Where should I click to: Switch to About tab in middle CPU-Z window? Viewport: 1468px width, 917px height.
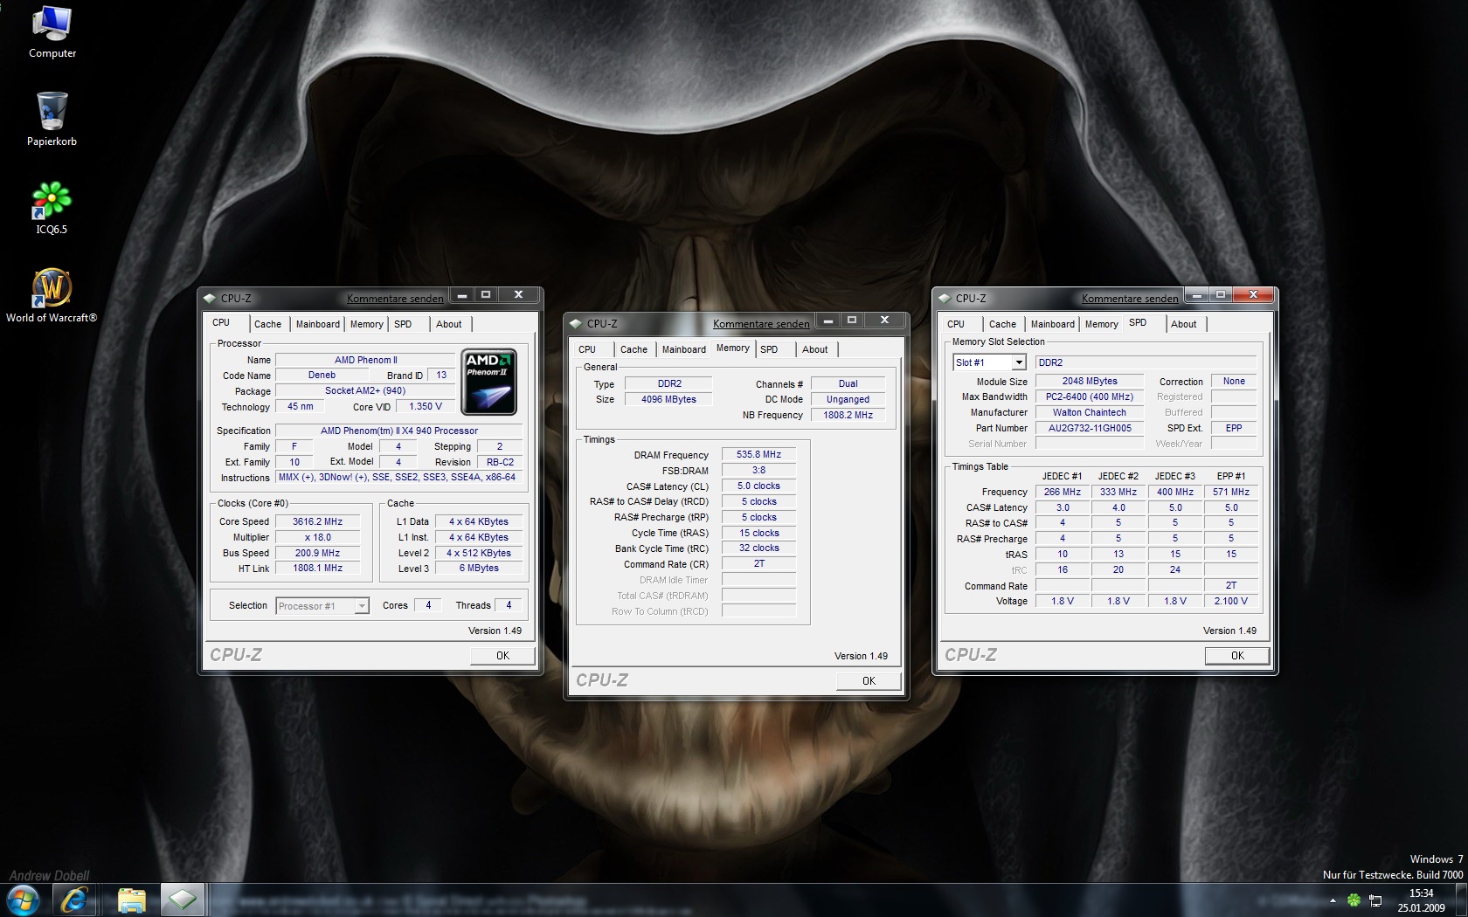815,349
